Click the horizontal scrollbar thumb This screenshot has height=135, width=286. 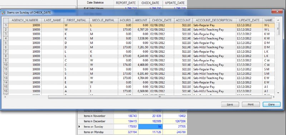(160, 97)
